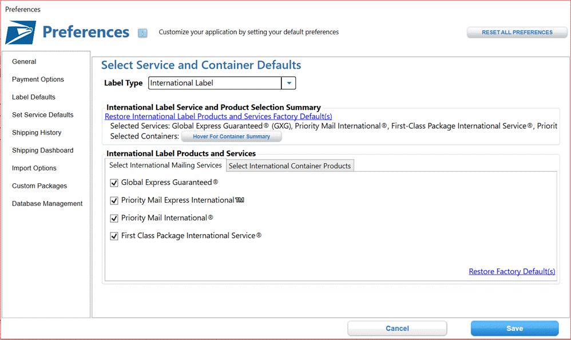571x340 pixels.
Task: Uncheck Priority Mail Express International checkbox
Action: tap(114, 200)
